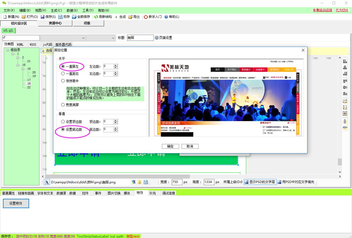352x238 pixels.
Task: Collapse tree node 15
Action: click(18, 65)
